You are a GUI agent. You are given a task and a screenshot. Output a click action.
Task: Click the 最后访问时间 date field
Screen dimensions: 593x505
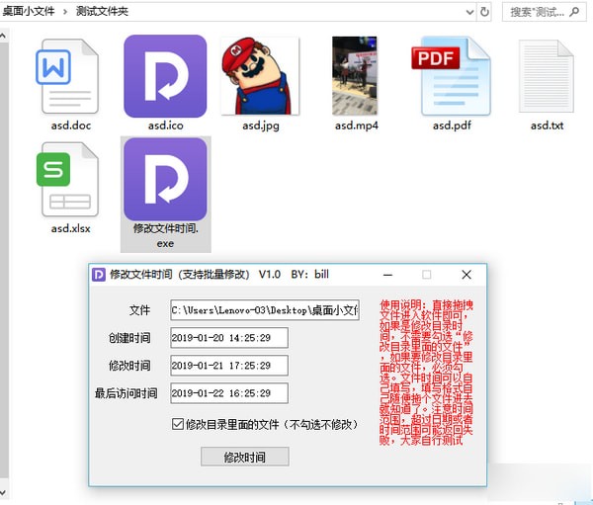228,393
